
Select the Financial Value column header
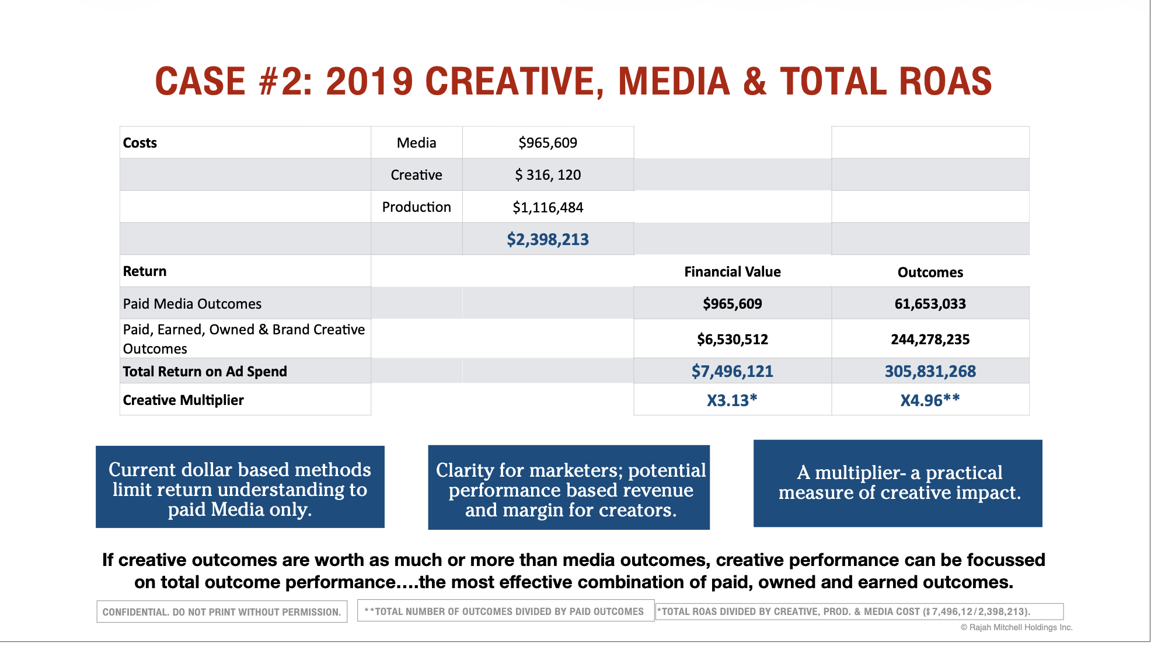pyautogui.click(x=733, y=272)
